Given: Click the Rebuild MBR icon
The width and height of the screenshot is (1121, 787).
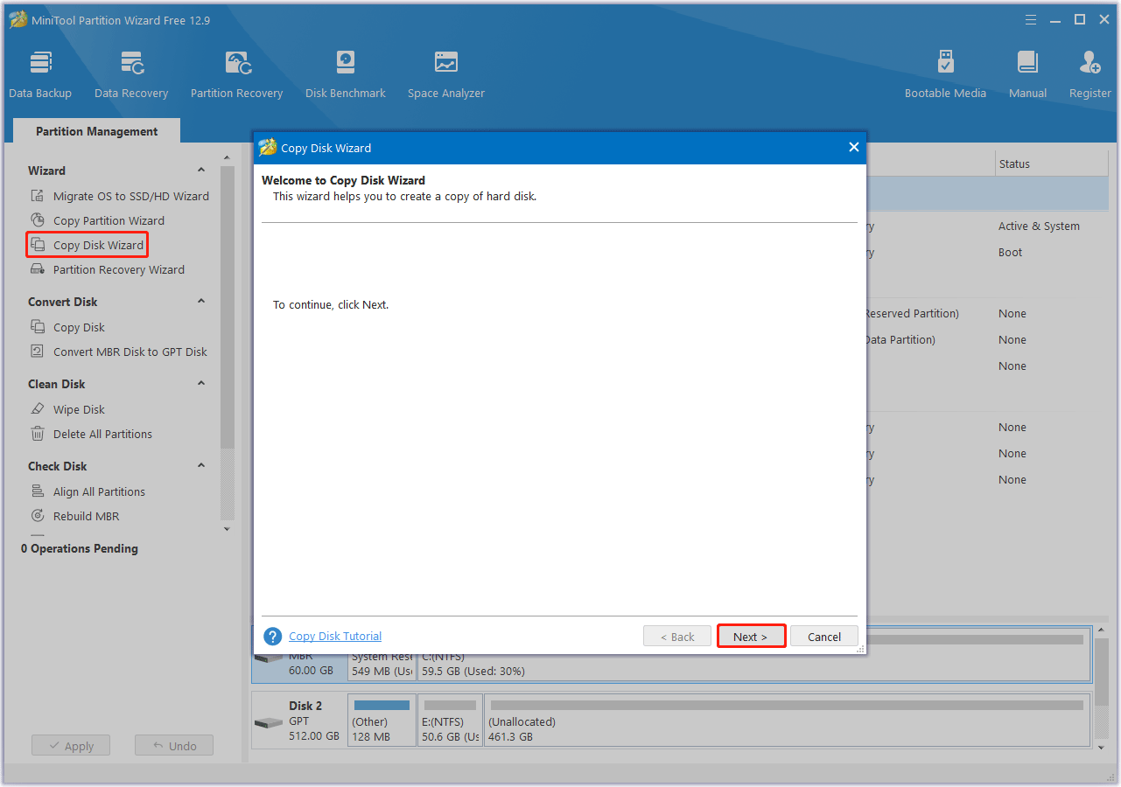Looking at the screenshot, I should tap(38, 516).
